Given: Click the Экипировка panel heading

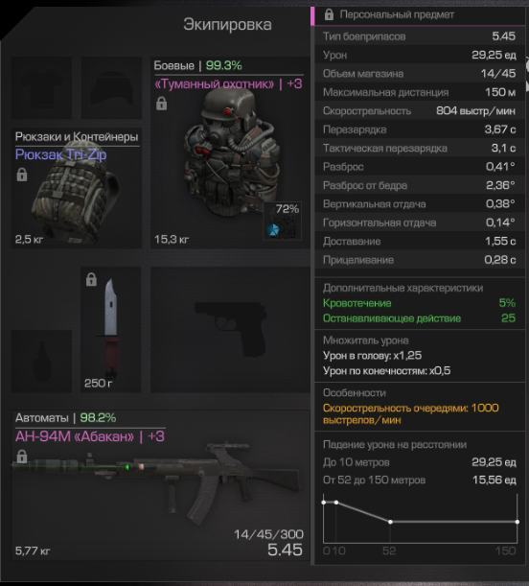Looking at the screenshot, I should (x=227, y=25).
